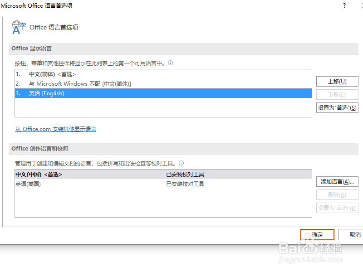The image size is (363, 272).
Task: Click the 上移(U) button
Action: pos(337,81)
